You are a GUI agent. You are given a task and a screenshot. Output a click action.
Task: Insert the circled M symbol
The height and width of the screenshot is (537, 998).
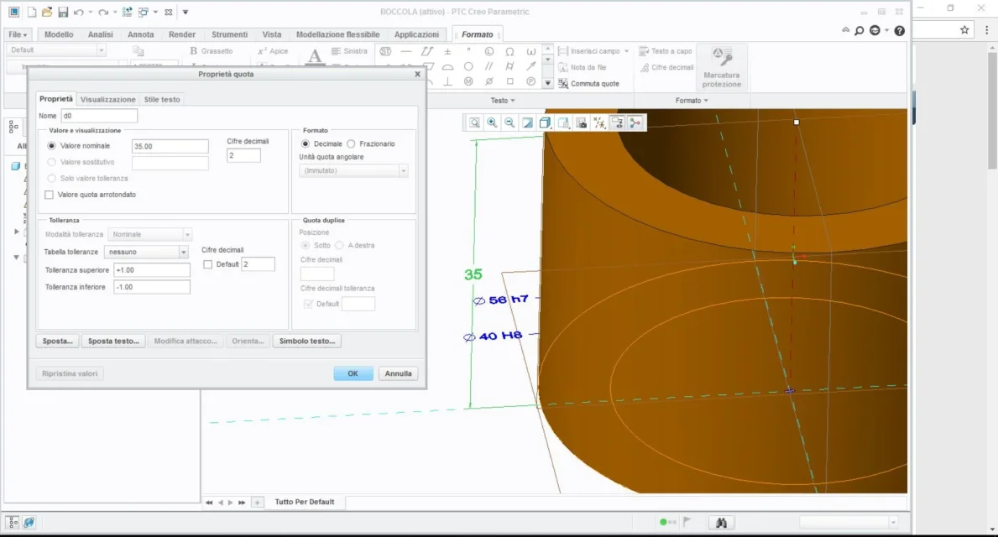[x=468, y=81]
